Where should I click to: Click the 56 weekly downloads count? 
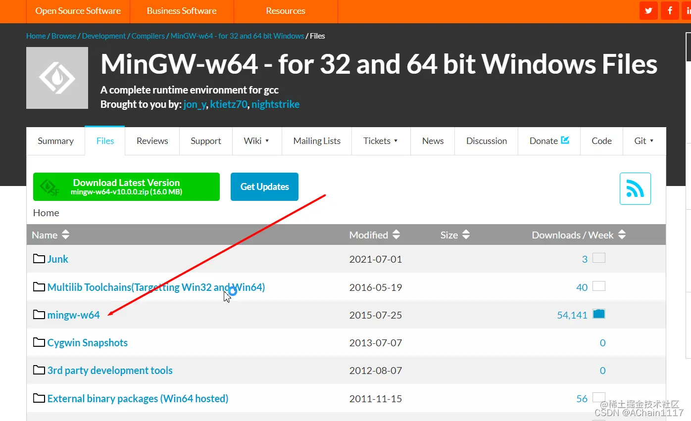(582, 398)
